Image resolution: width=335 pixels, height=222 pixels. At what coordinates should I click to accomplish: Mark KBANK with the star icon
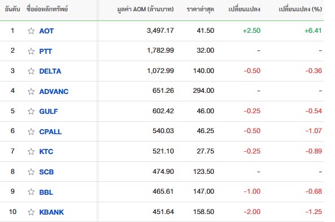point(31,212)
